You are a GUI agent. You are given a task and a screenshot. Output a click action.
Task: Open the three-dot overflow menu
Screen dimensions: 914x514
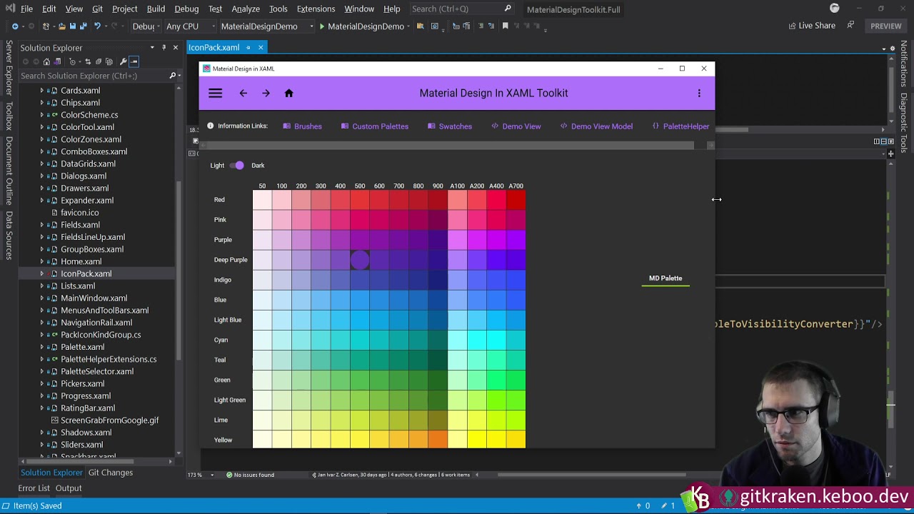(x=699, y=94)
